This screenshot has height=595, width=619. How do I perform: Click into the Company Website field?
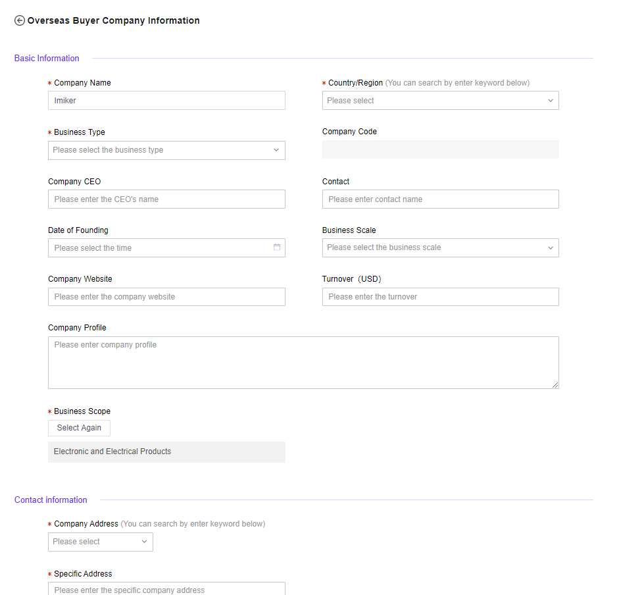(166, 297)
